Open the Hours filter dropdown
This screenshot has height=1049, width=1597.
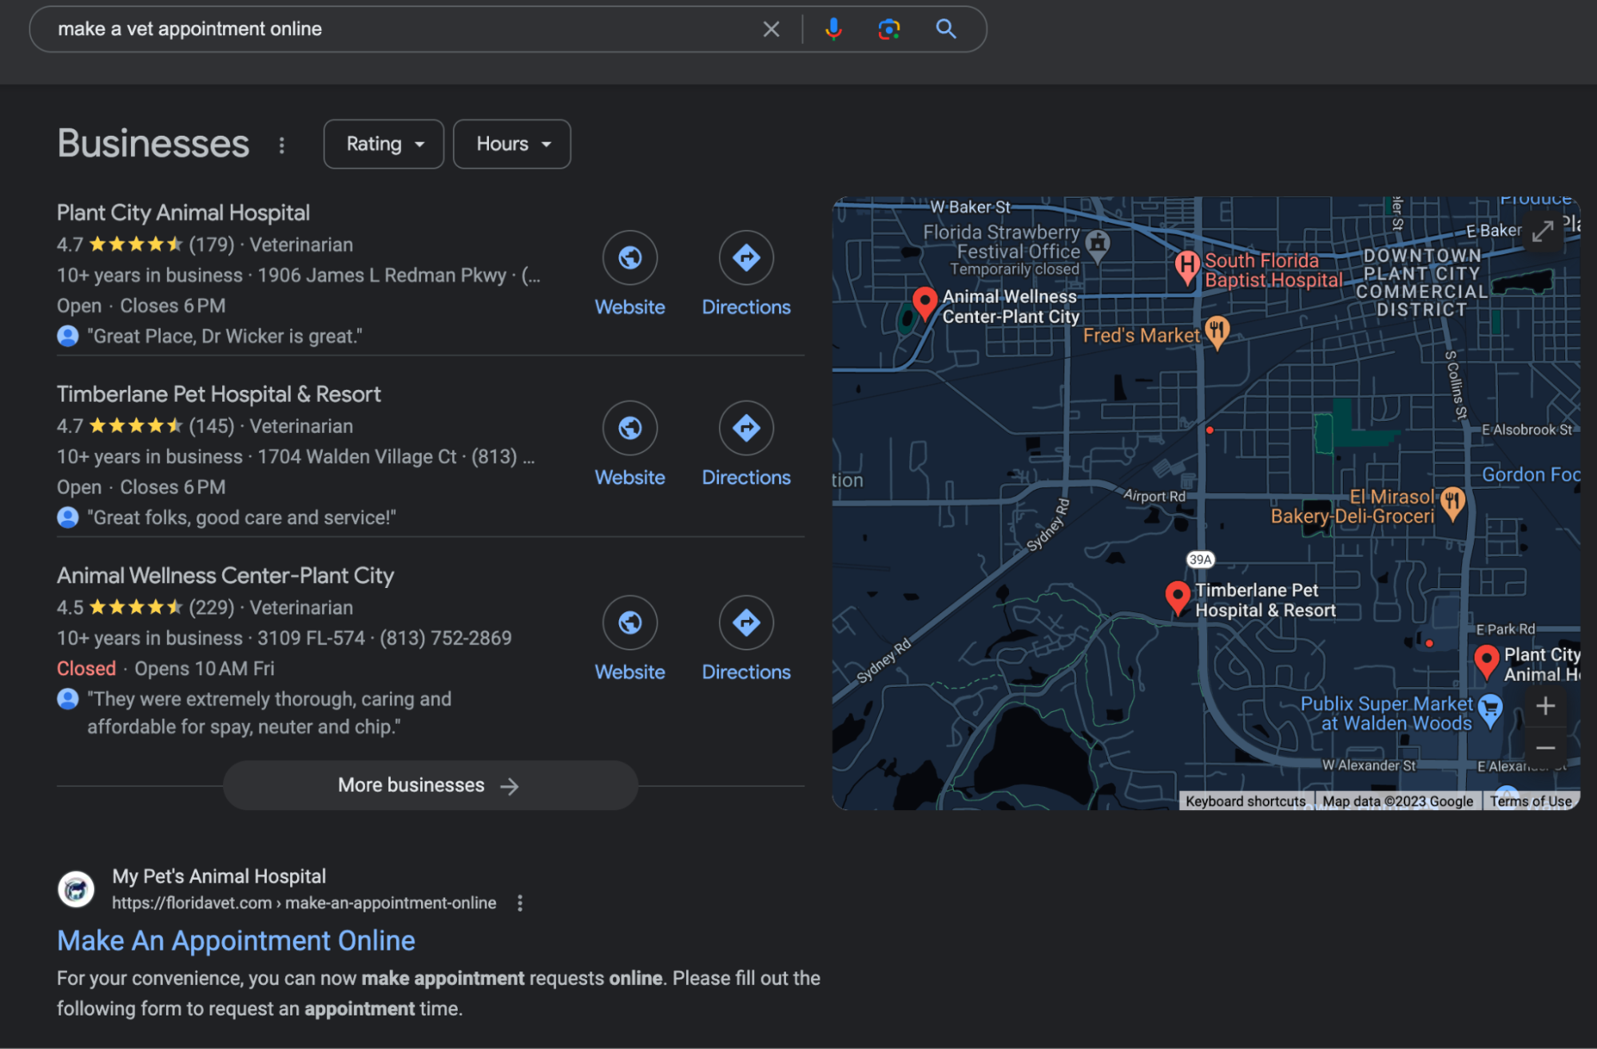pos(512,144)
